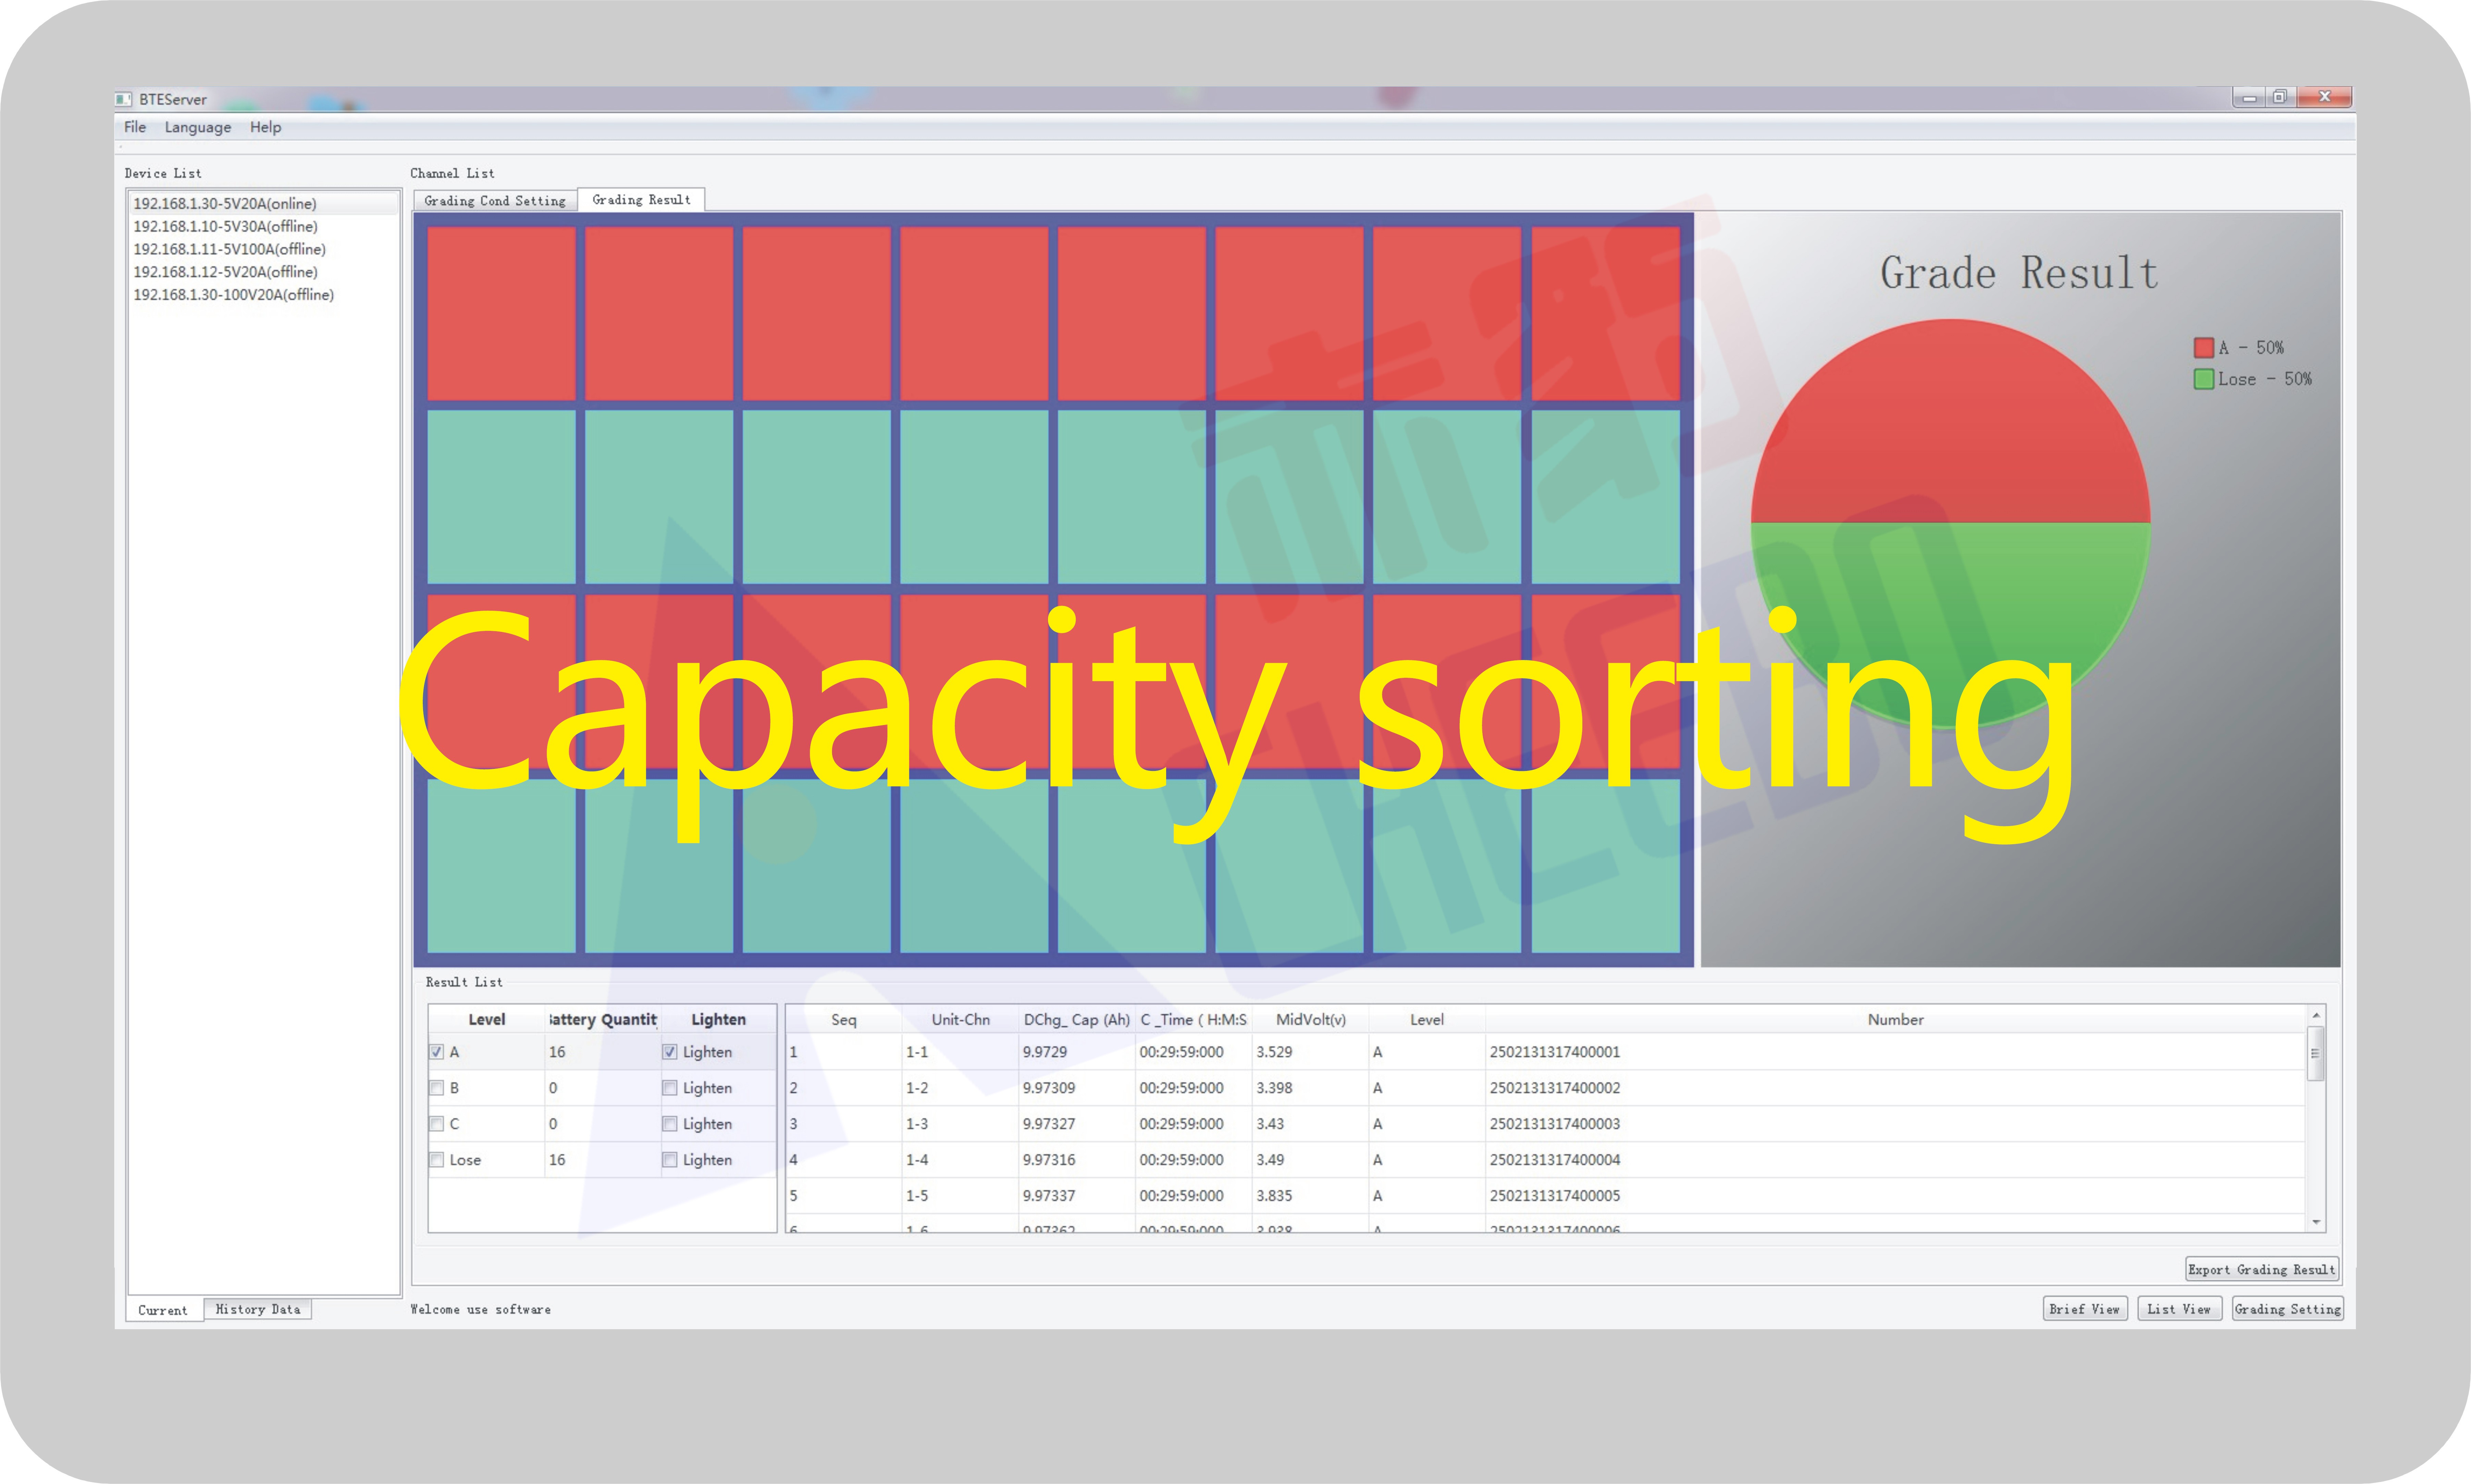Toggle Lighten checkbox for level A
Viewport: 2471px width, 1484px height.
pos(670,1052)
